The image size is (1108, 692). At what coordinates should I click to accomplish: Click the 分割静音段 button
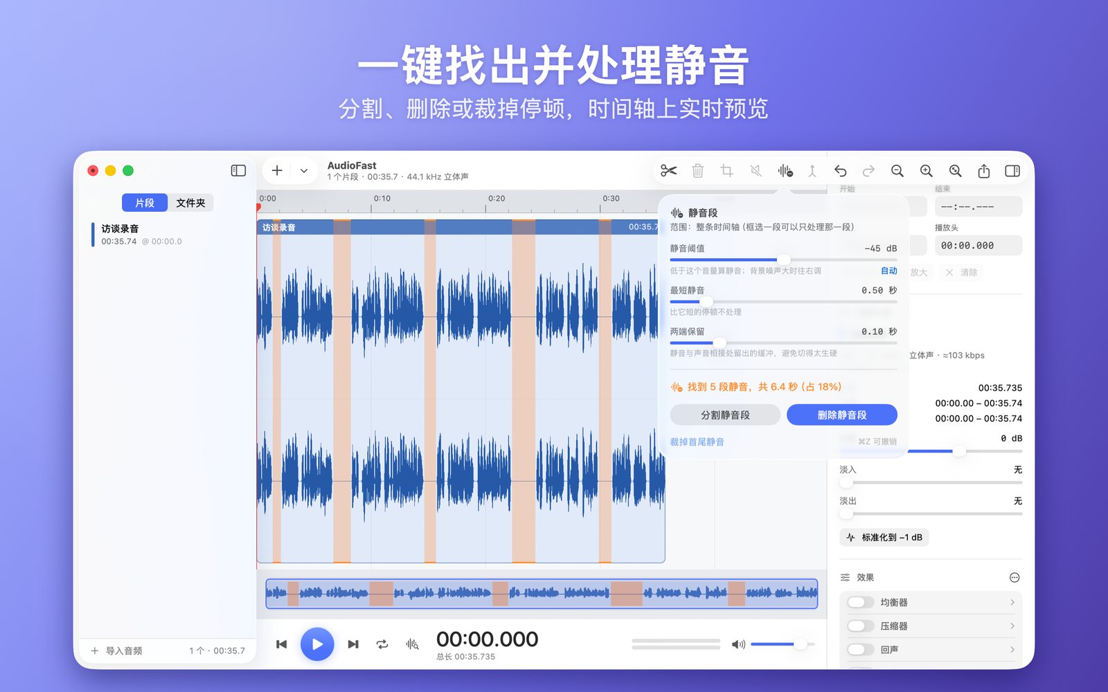tap(725, 415)
